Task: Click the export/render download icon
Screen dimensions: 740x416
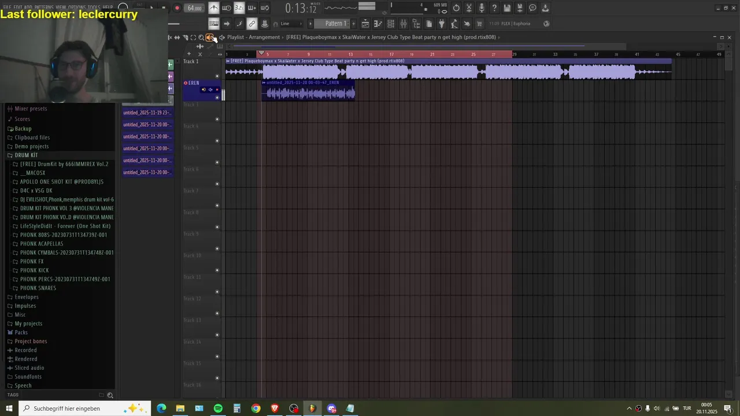Action: tap(545, 8)
